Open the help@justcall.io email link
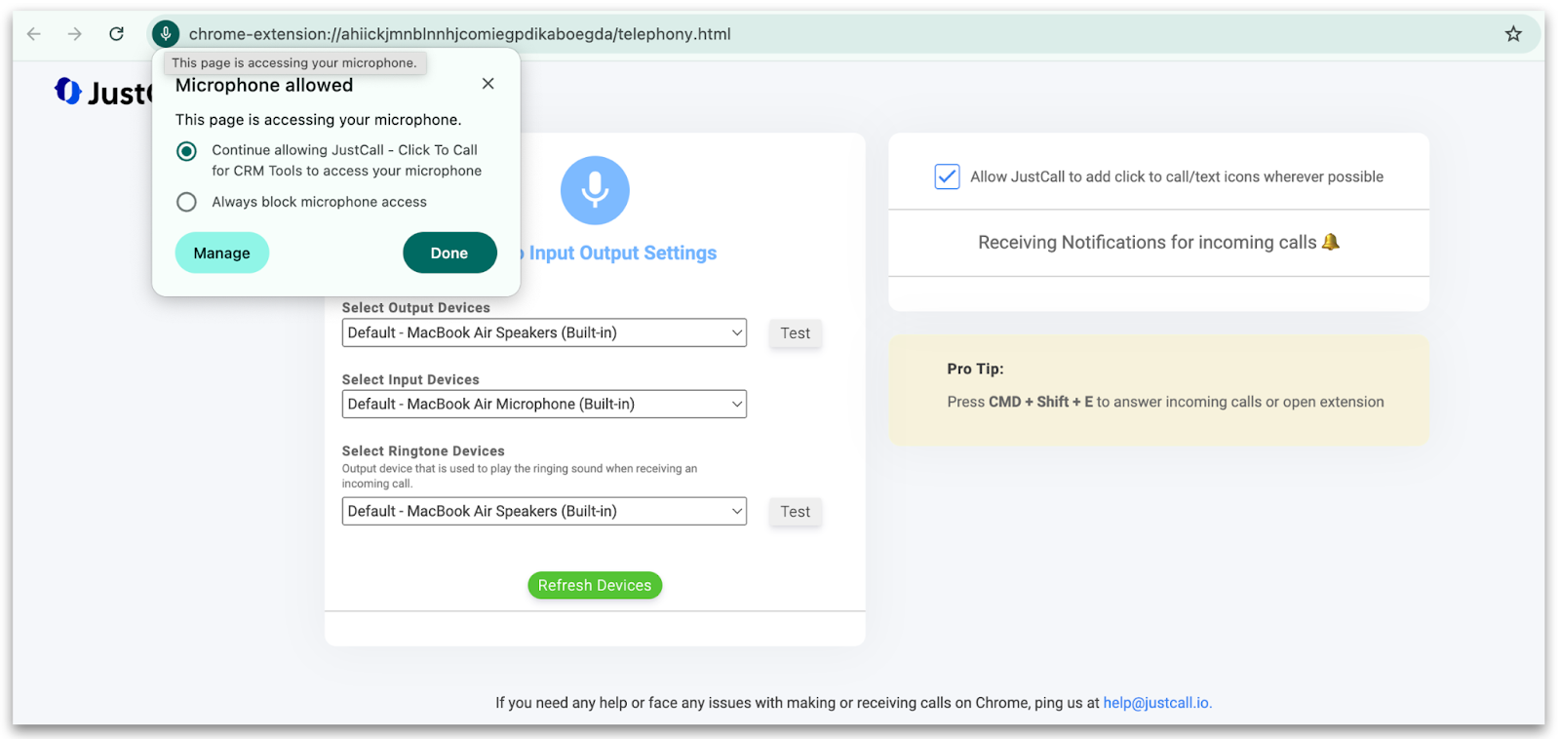 coord(1157,703)
